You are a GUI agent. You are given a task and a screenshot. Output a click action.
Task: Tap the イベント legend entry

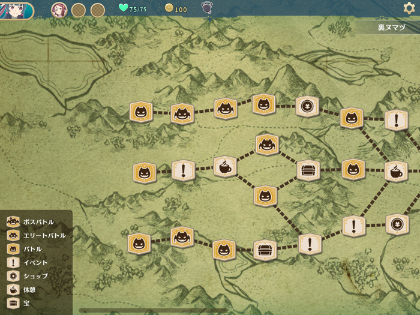[27, 263]
